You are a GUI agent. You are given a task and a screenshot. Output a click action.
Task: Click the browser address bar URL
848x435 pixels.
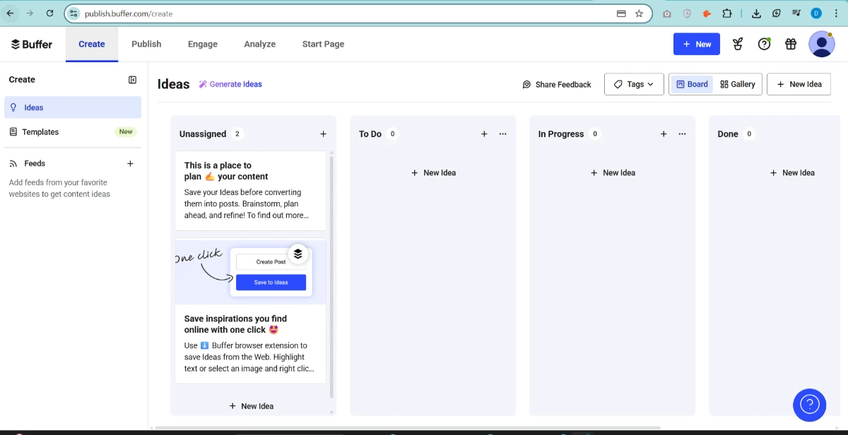coord(129,13)
